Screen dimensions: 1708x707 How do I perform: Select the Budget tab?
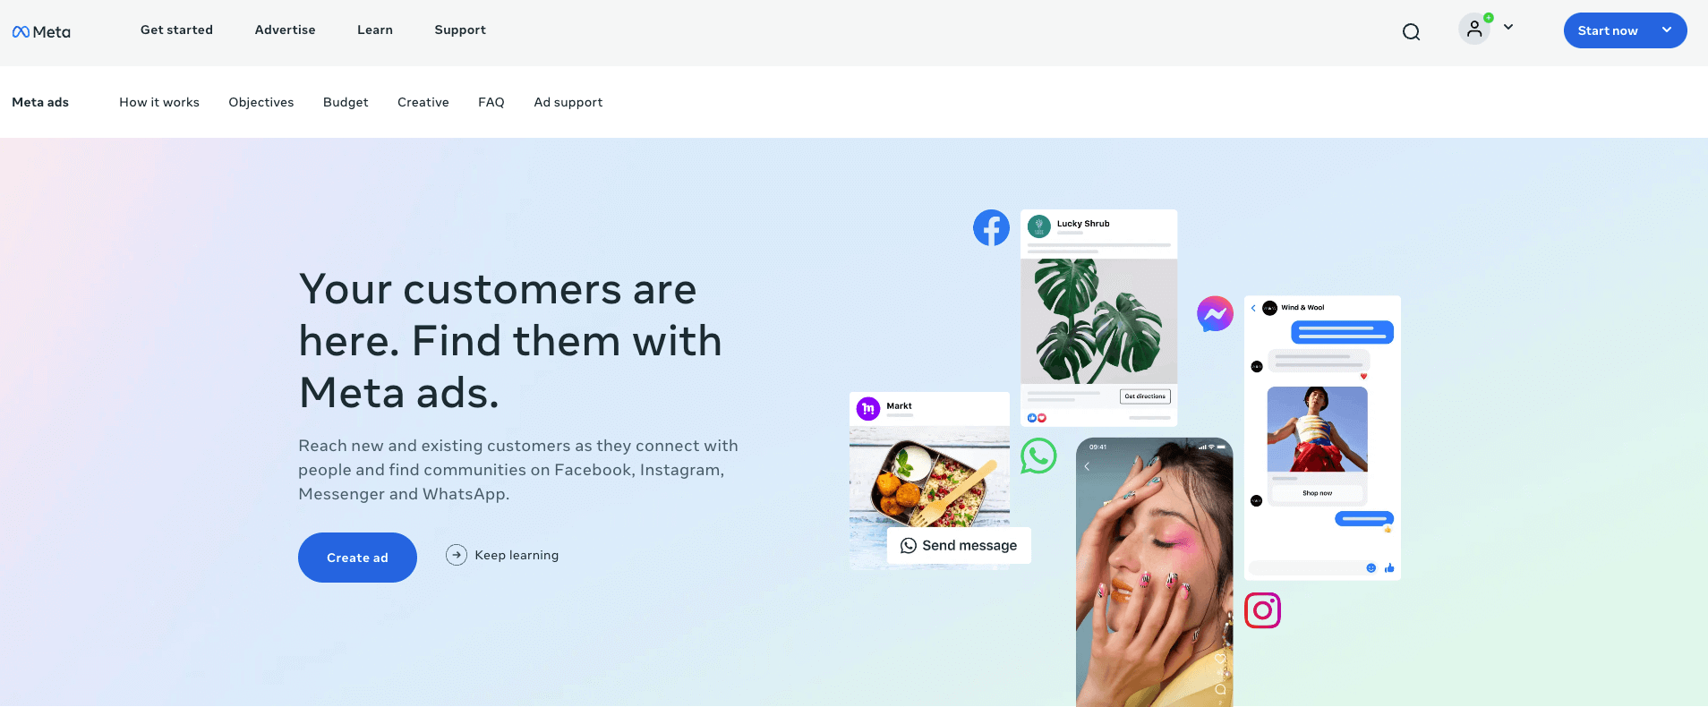pyautogui.click(x=346, y=102)
